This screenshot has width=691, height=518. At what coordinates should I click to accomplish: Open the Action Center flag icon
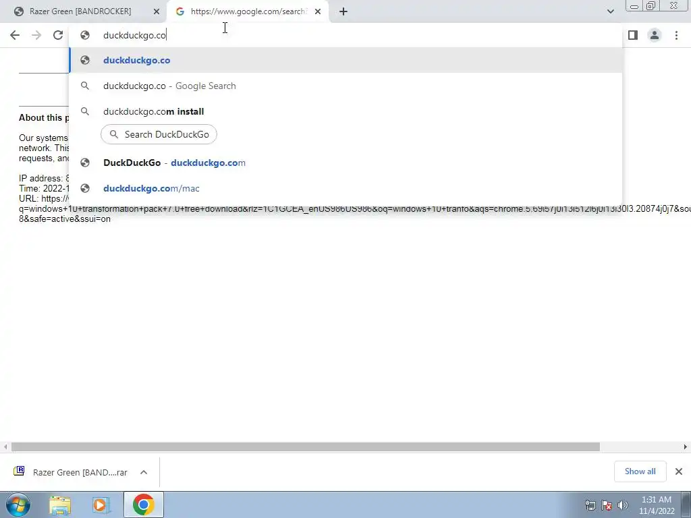pyautogui.click(x=607, y=505)
